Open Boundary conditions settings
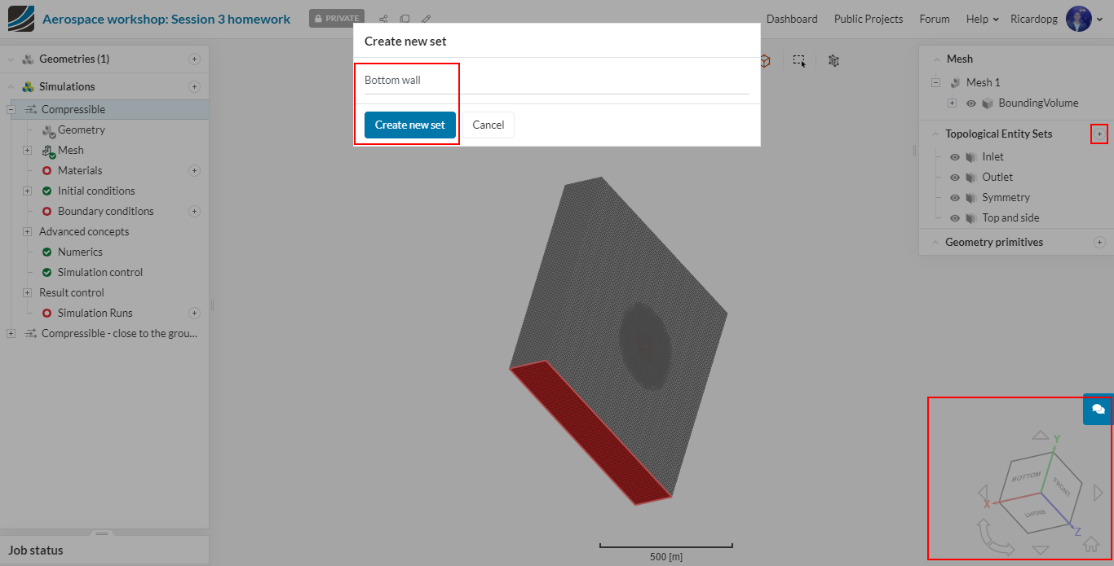The image size is (1114, 566). tap(106, 211)
